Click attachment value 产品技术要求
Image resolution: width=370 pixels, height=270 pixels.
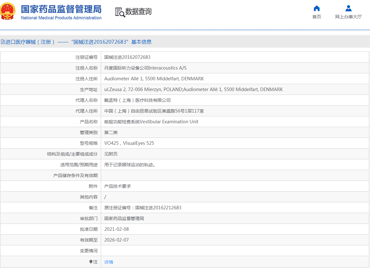pyautogui.click(x=118, y=186)
